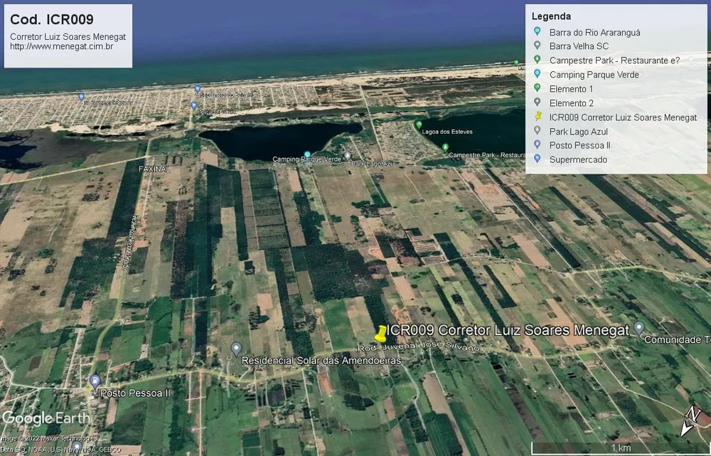Click the green beach pin beside the legend
Screen dimensions: 711x456
click(x=516, y=63)
